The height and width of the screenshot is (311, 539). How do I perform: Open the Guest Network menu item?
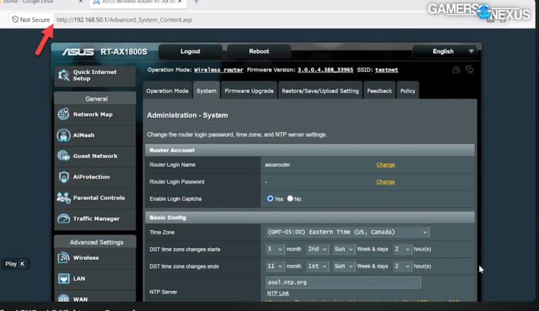(95, 156)
